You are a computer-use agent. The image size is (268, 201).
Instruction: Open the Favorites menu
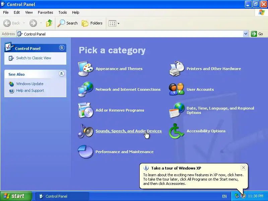[x=46, y=12]
